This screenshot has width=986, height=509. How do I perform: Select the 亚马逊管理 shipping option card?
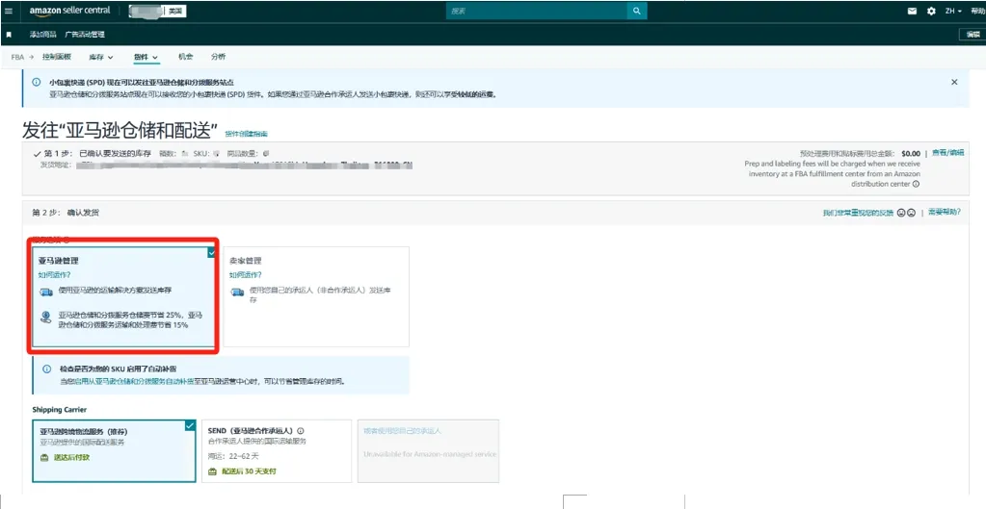pyautogui.click(x=123, y=297)
